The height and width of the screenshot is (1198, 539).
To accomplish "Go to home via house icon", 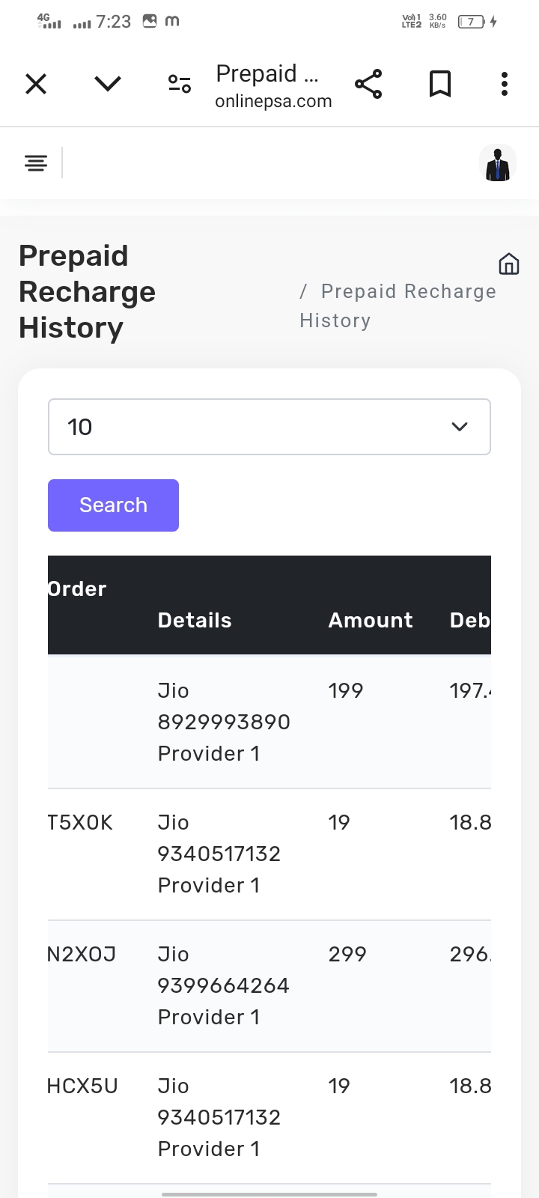I will click(509, 264).
